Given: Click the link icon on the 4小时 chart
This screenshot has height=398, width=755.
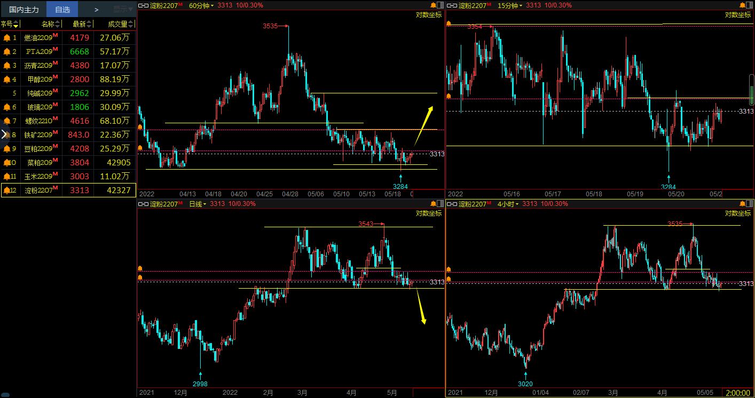Looking at the screenshot, I should [452, 204].
